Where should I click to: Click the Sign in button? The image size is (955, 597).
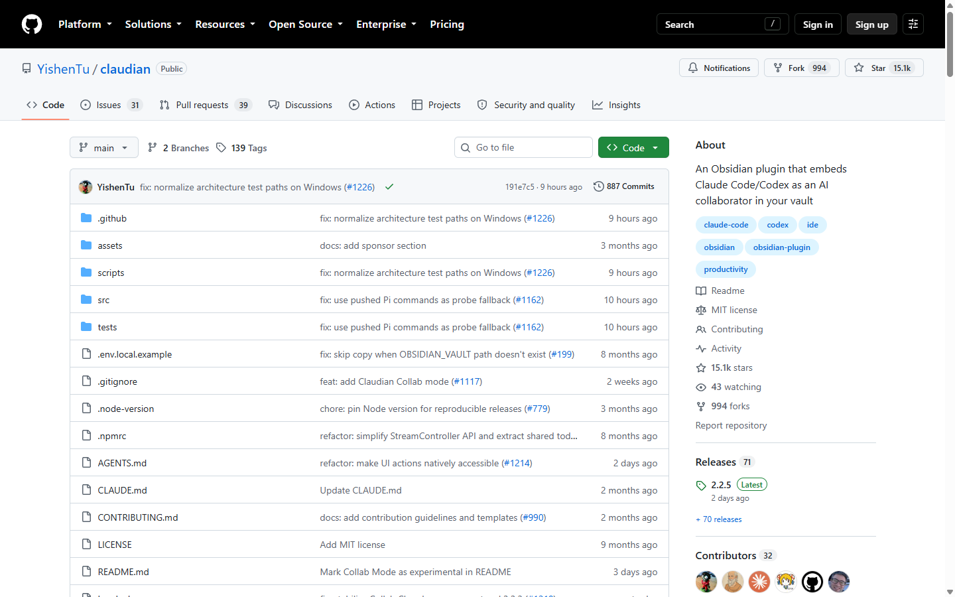point(818,24)
